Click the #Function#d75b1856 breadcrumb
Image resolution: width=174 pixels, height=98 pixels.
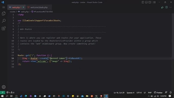(x=43, y=12)
